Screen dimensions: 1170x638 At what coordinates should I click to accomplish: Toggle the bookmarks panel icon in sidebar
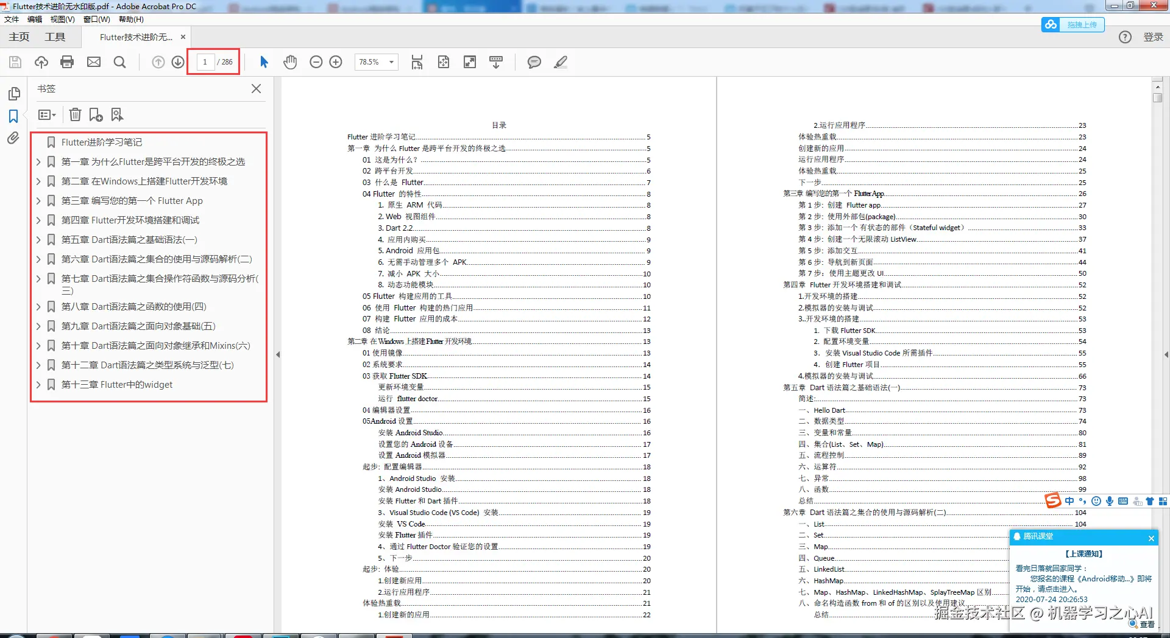coord(13,116)
